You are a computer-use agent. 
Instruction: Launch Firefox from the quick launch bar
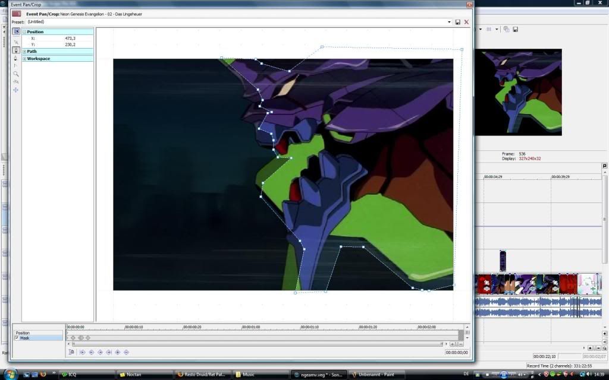coord(43,374)
